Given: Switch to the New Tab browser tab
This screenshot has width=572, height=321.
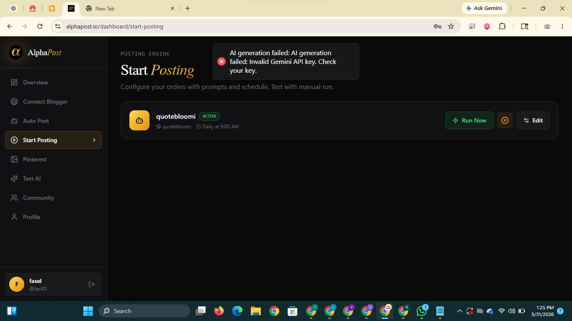Looking at the screenshot, I should tap(131, 8).
